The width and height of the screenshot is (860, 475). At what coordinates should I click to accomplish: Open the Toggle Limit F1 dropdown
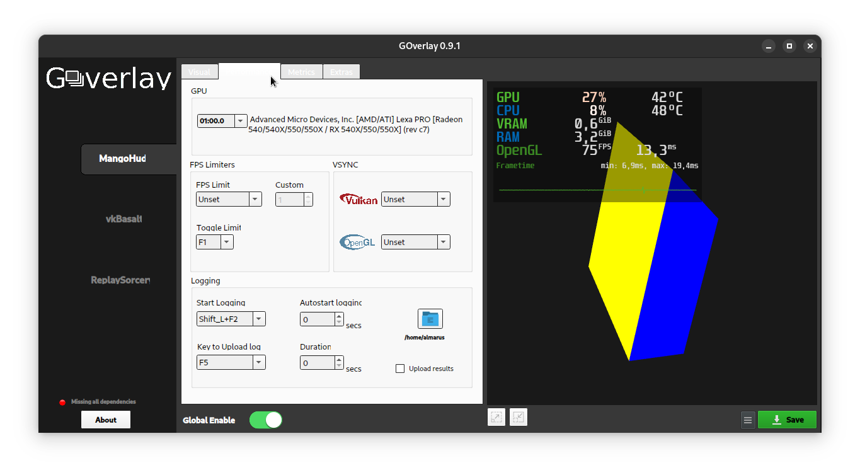pos(215,242)
